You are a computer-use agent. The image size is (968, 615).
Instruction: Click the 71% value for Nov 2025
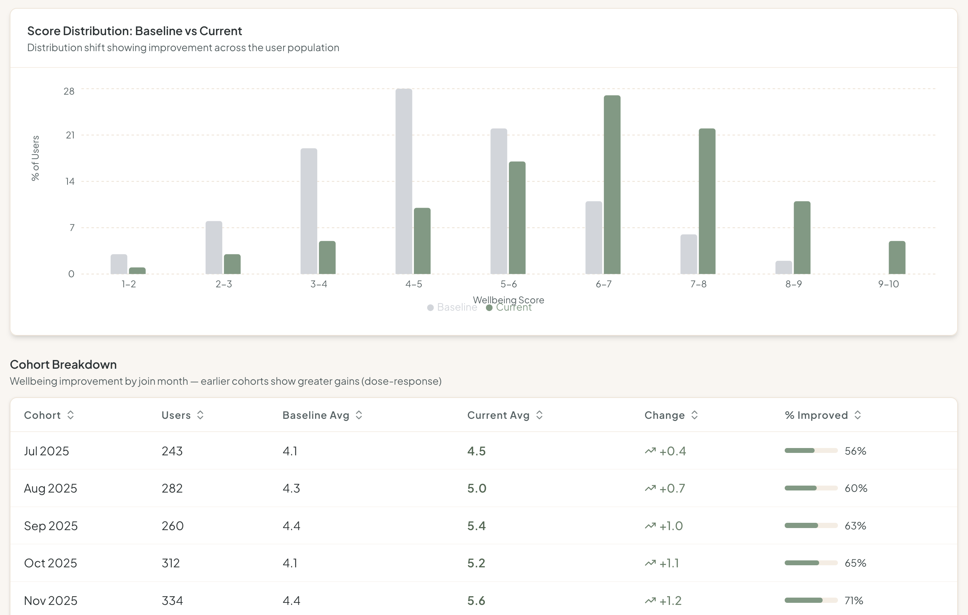click(x=855, y=600)
